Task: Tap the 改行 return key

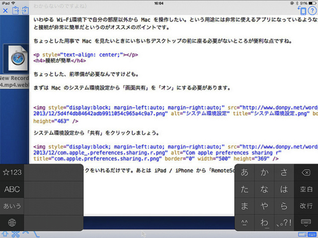Action: pos(306,206)
